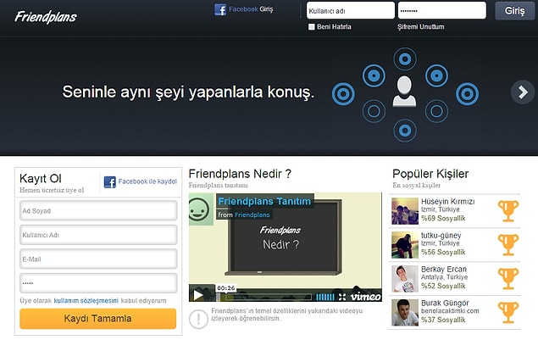This screenshot has height=340, width=538.
Task: Open the Friendplans logo homepage
Action: pyautogui.click(x=46, y=17)
